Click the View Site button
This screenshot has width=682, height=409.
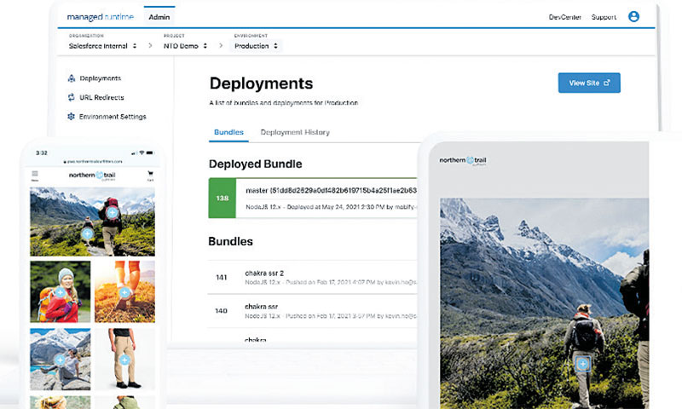[x=589, y=83]
